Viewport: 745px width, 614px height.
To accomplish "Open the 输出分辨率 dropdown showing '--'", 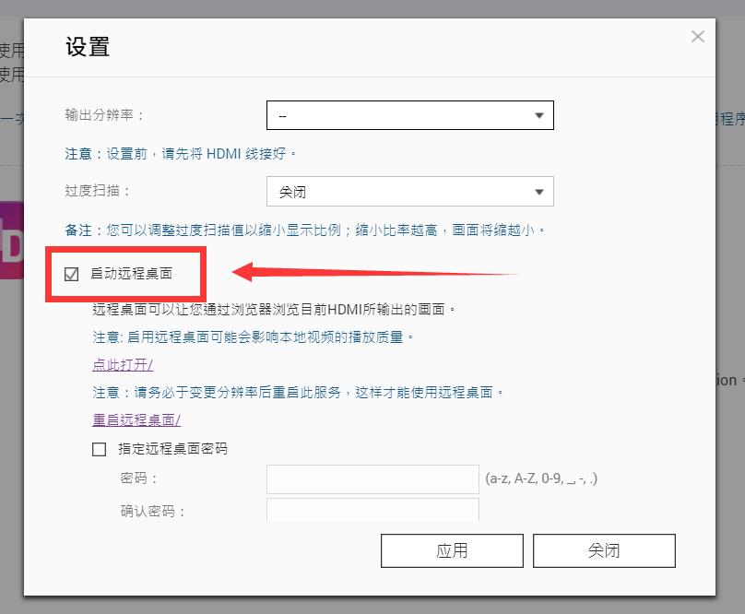I will (x=409, y=114).
